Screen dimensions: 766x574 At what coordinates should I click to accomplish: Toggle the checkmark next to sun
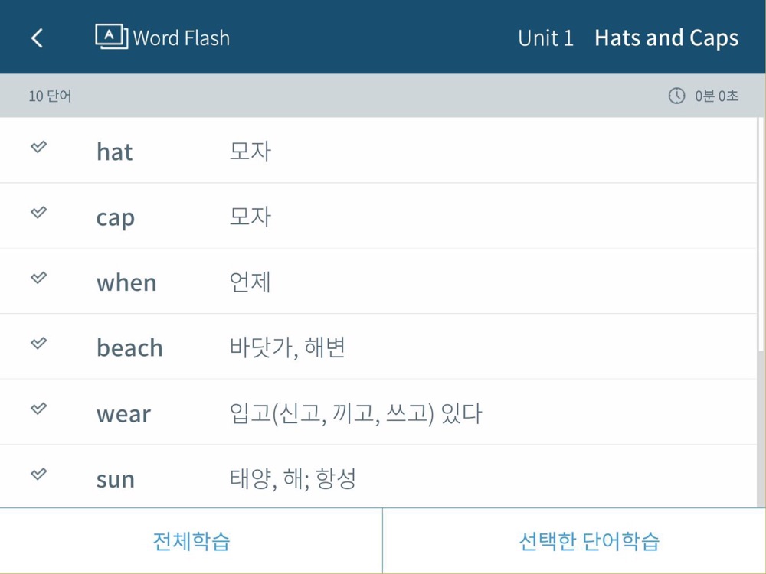(38, 474)
